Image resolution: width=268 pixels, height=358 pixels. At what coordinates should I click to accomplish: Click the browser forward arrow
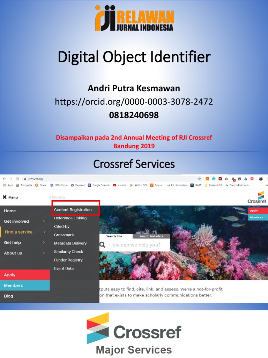pos(11,179)
